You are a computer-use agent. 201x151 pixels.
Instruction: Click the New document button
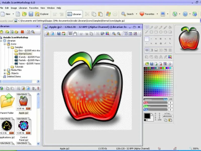tap(6, 14)
